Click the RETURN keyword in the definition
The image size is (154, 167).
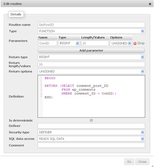(x=51, y=86)
